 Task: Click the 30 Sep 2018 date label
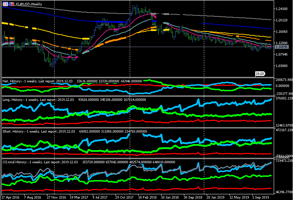click(x=193, y=197)
